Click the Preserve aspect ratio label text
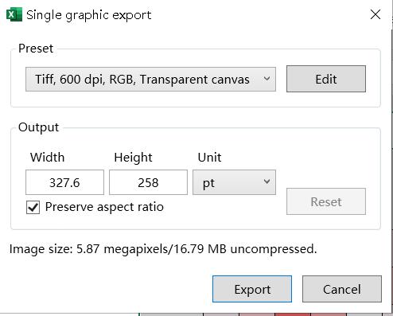The height and width of the screenshot is (316, 393). pos(104,207)
